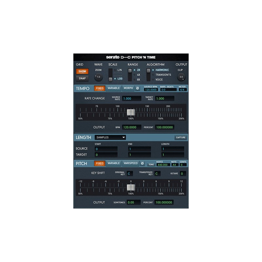Switch Tempo mode to Variable
This screenshot has width=262, height=262.
point(113,88)
